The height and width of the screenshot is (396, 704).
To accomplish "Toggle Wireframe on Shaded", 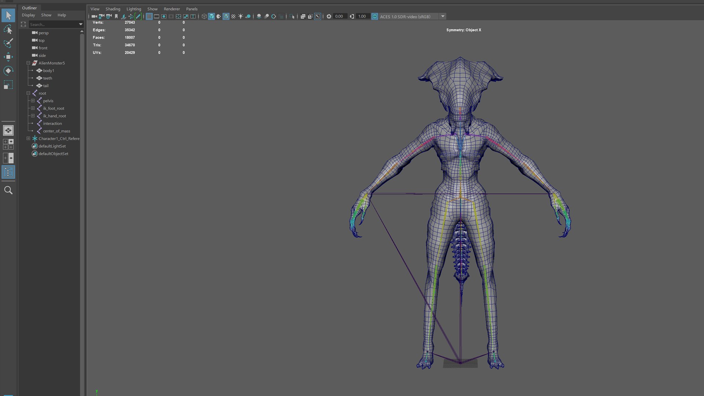I will (x=226, y=16).
